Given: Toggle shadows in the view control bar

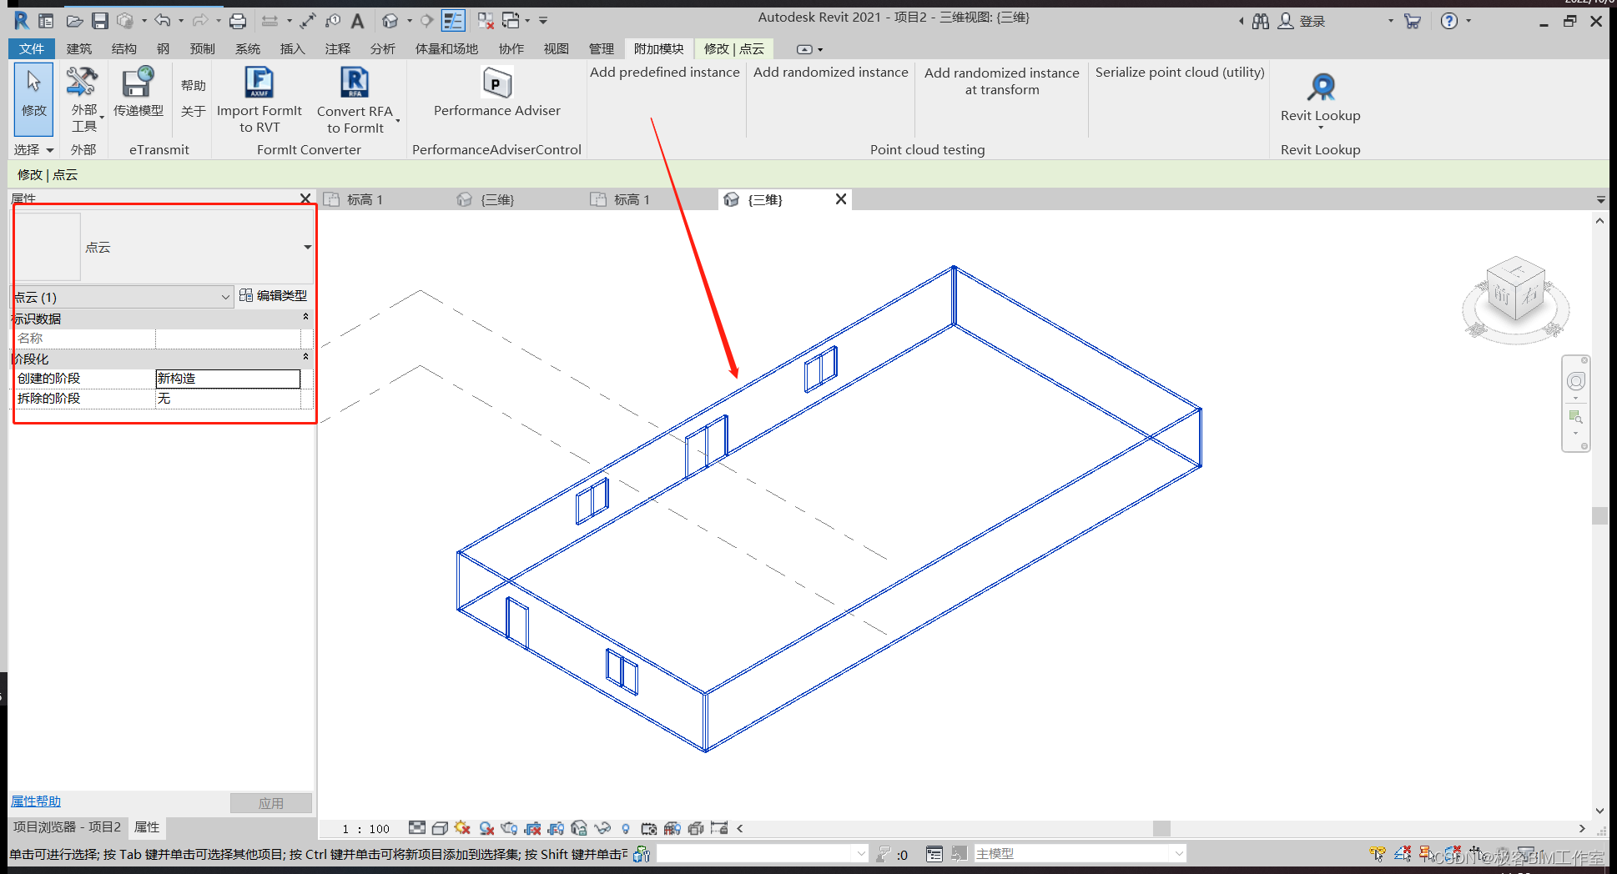Looking at the screenshot, I should pyautogui.click(x=461, y=829).
